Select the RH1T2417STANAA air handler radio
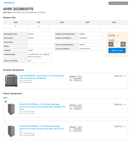This screenshot has height=143, width=131. pos(6,124)
